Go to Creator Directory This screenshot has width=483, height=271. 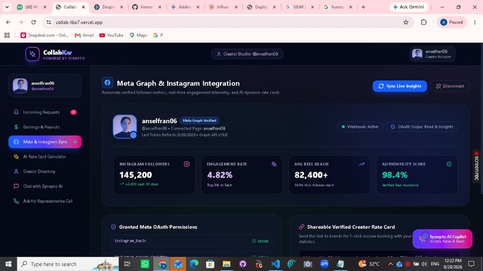click(x=45, y=171)
